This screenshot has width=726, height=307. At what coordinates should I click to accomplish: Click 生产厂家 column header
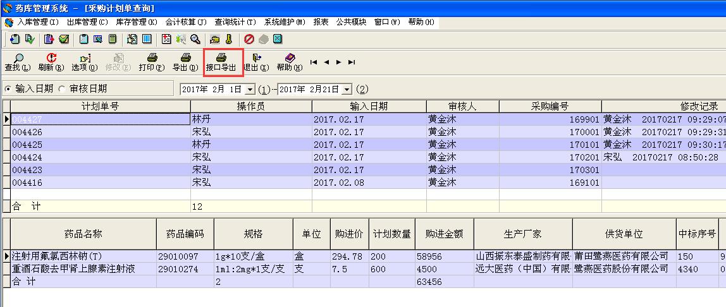pos(523,234)
